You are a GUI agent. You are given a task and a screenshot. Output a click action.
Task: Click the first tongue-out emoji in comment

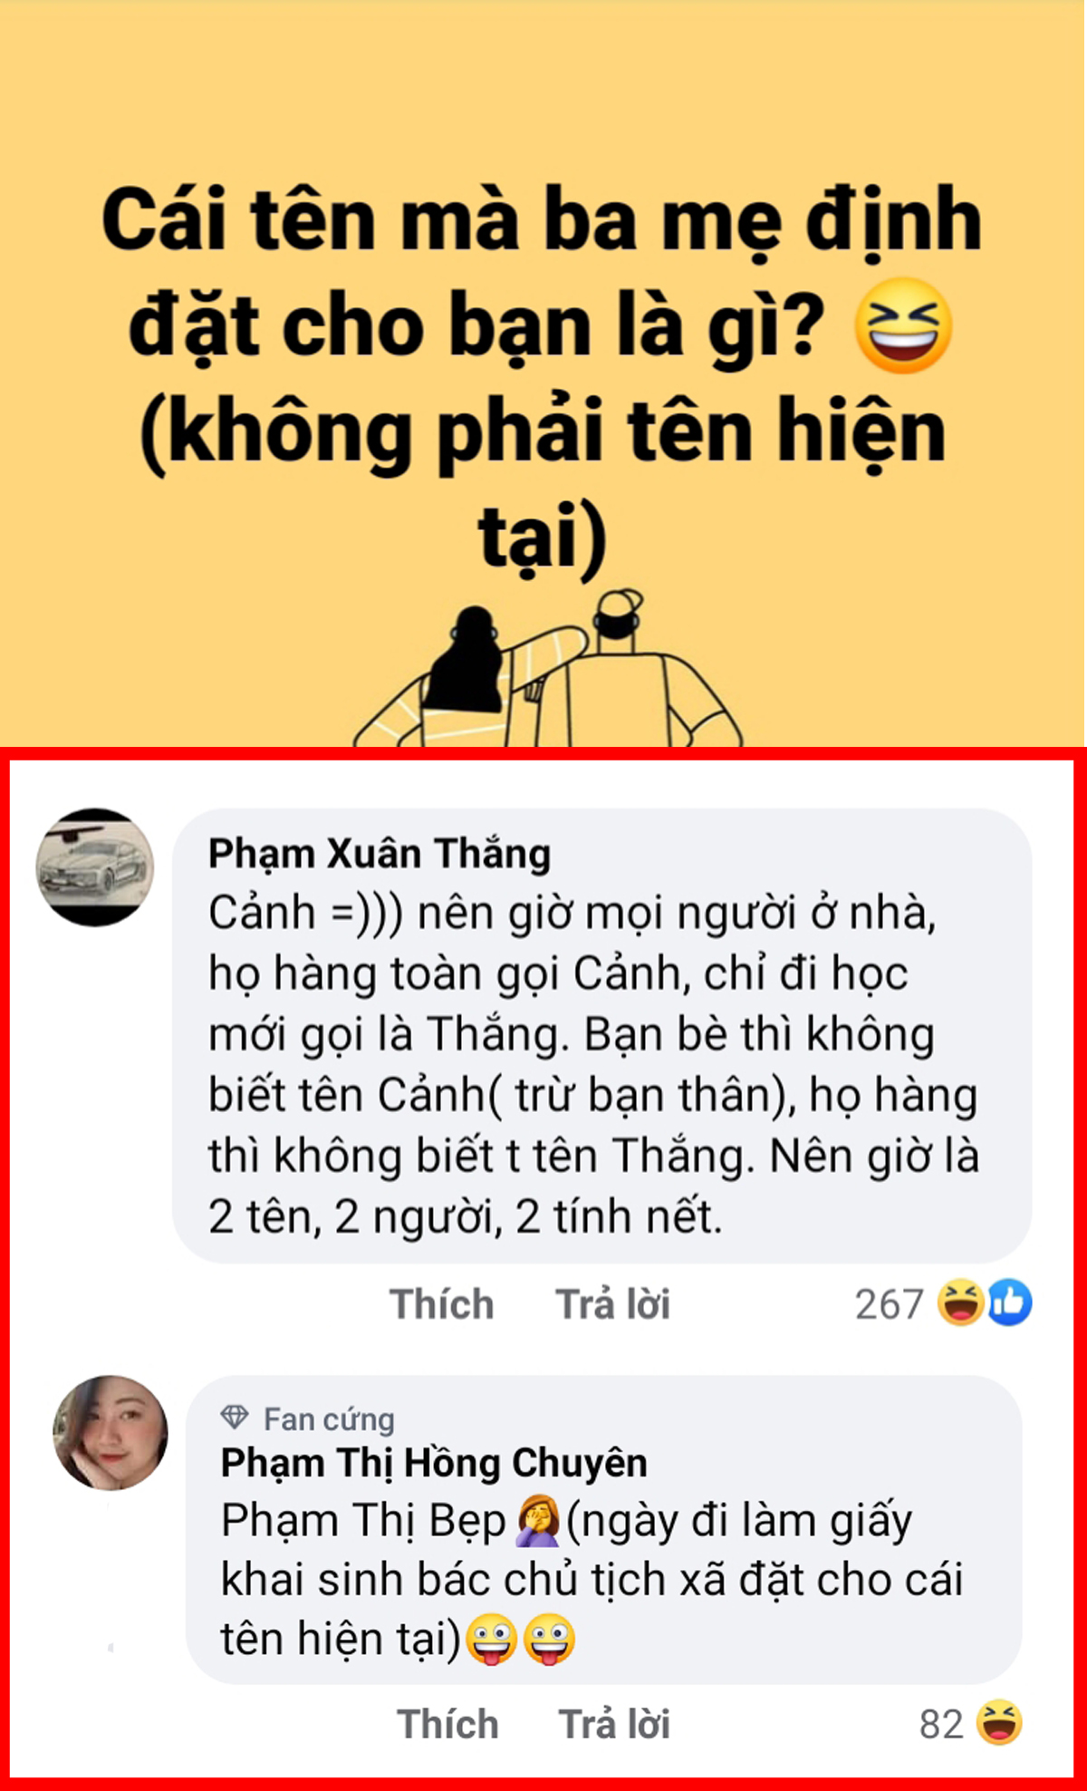491,1640
